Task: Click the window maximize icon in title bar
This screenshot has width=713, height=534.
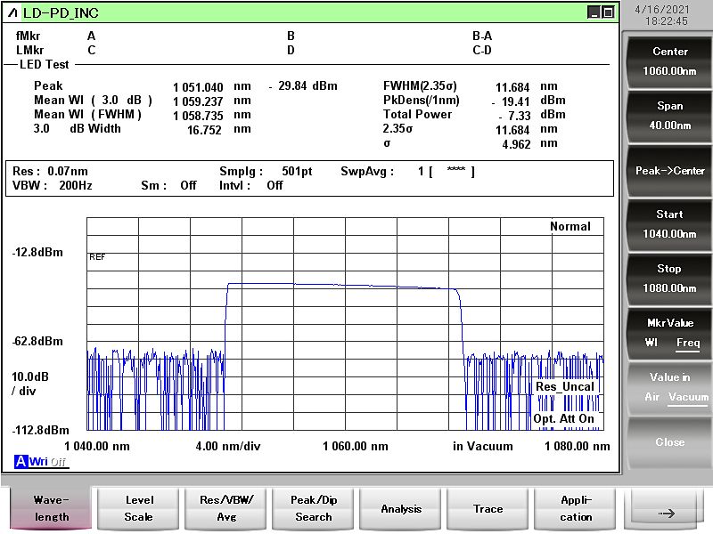Action: point(608,12)
